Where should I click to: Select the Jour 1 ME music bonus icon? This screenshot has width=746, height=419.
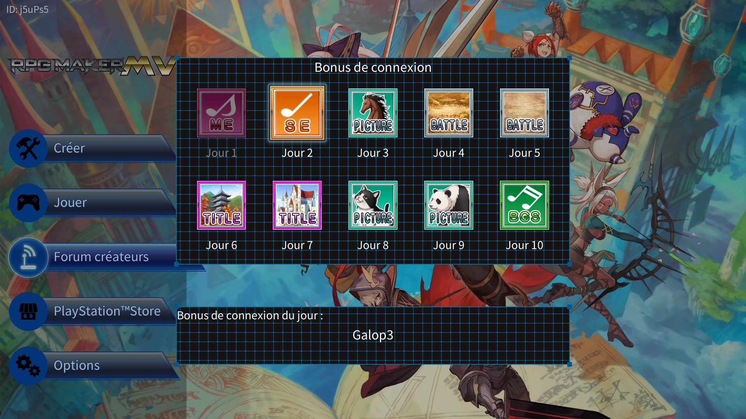[x=221, y=113]
